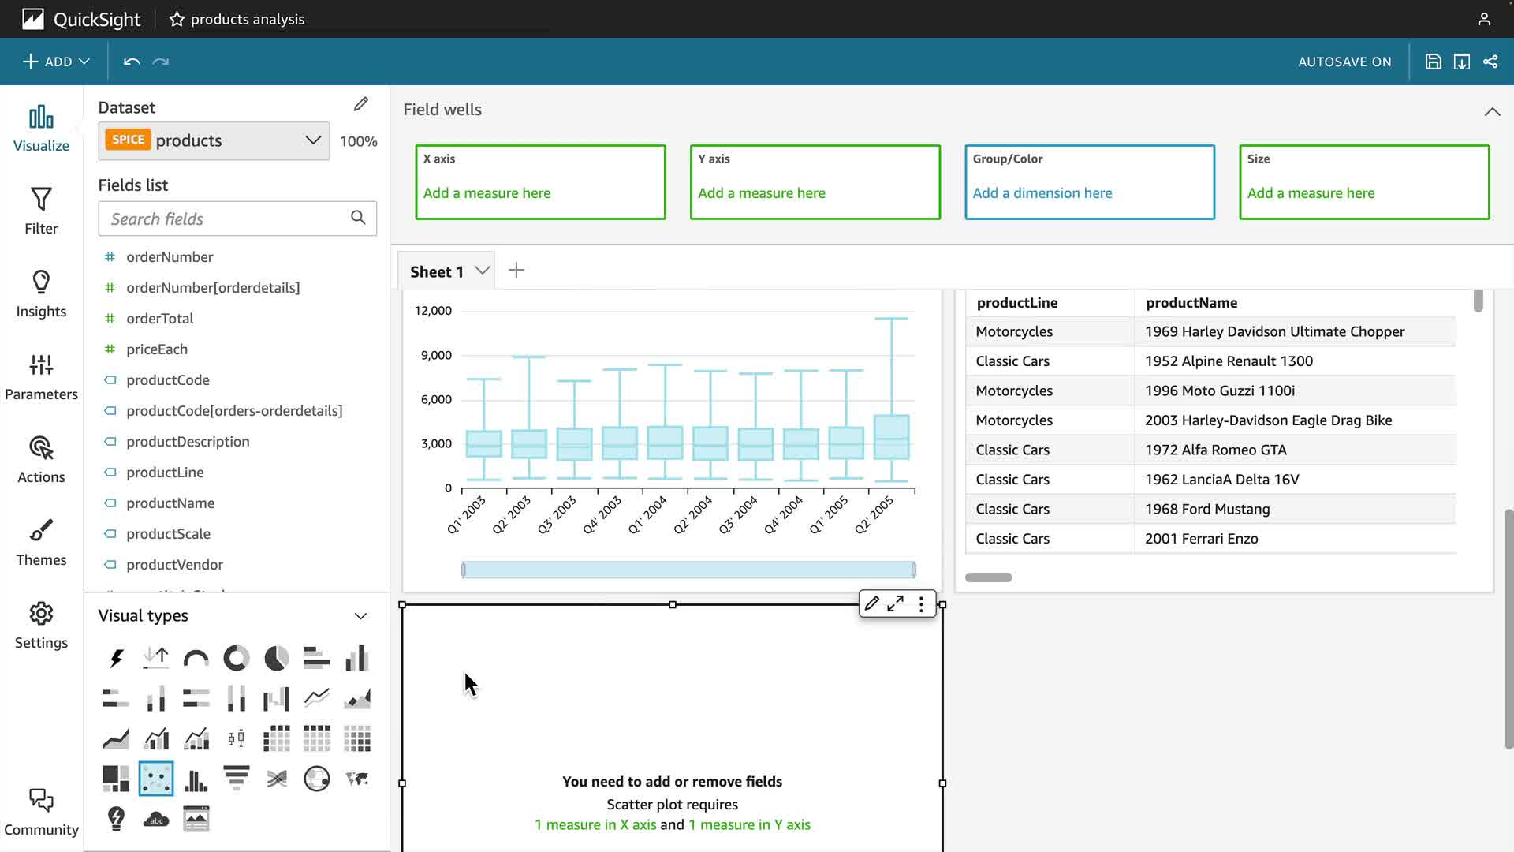This screenshot has height=852, width=1514.
Task: Select the word cloud visual type
Action: pos(155,819)
